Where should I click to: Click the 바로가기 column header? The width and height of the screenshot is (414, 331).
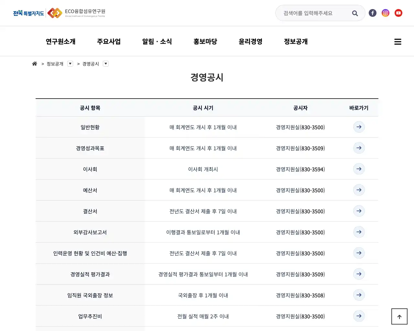point(359,108)
